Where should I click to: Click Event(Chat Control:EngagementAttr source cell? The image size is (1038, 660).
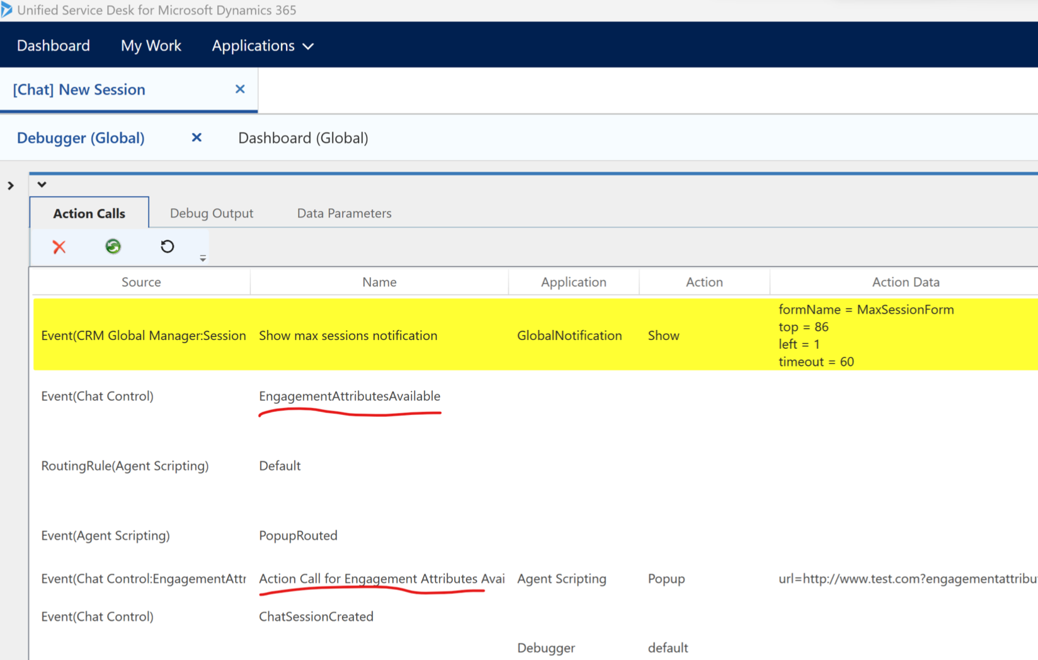(x=144, y=579)
